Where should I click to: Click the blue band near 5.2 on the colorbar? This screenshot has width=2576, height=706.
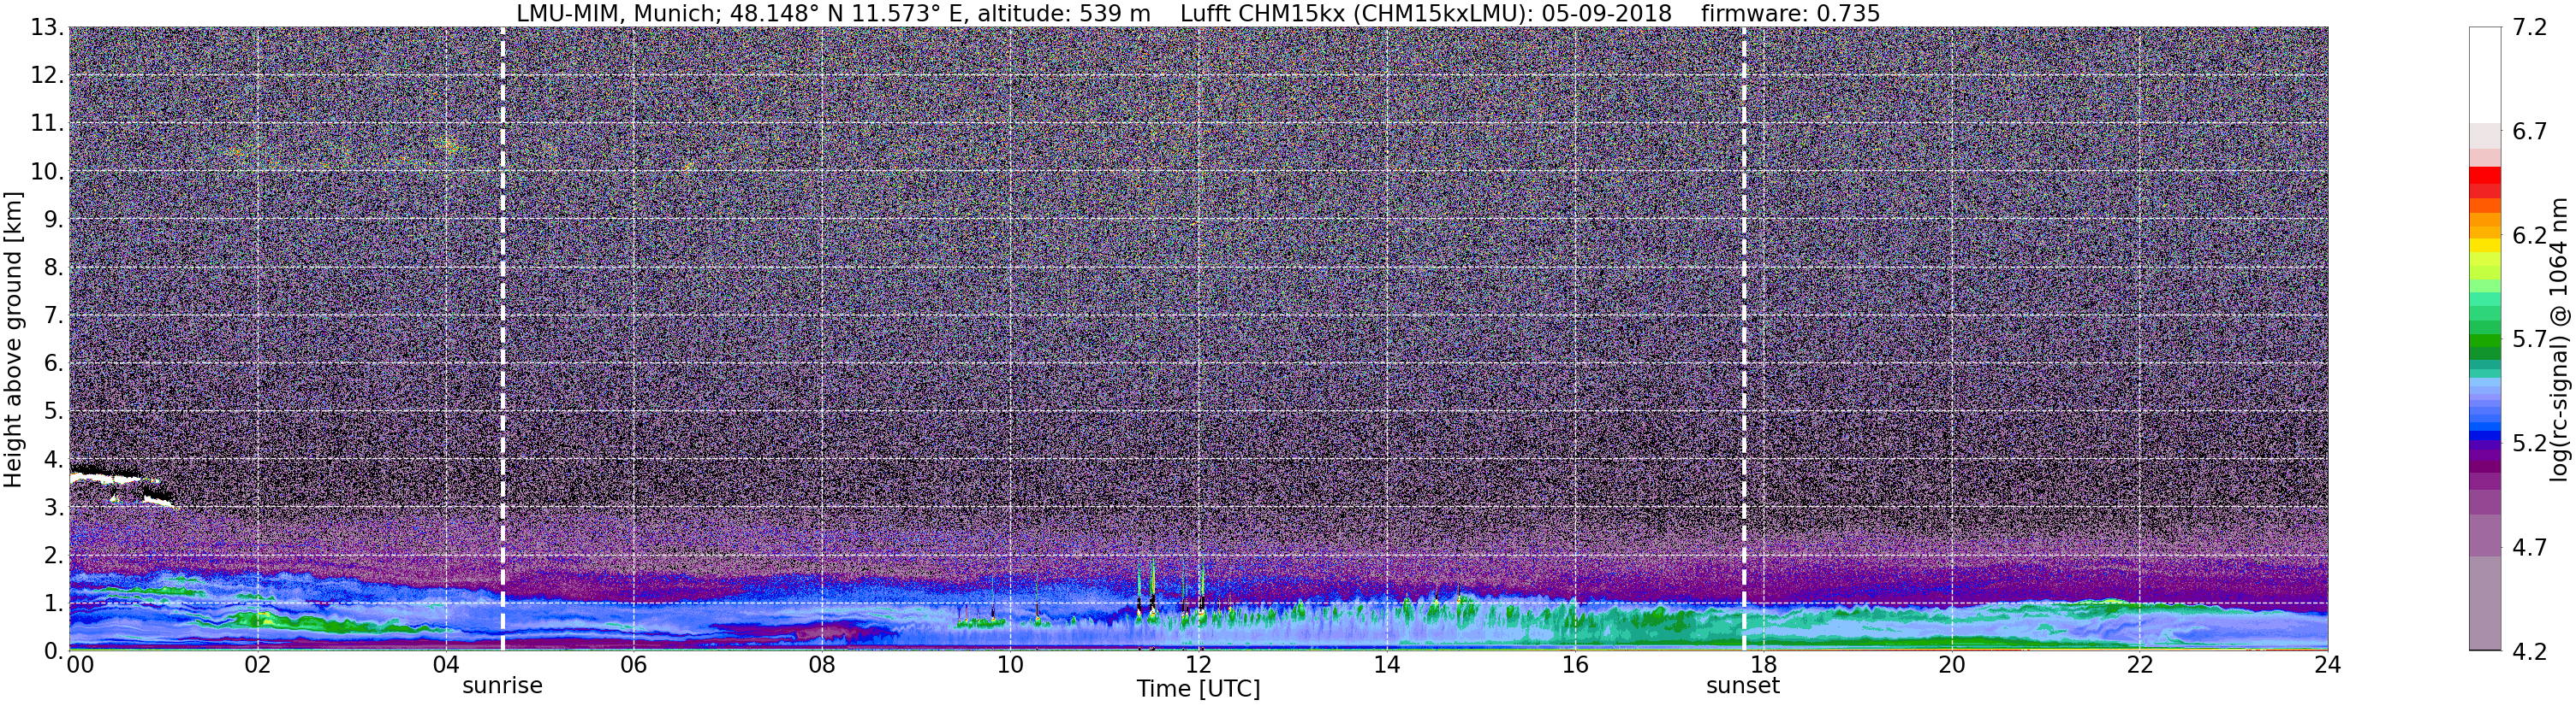[x=2484, y=437]
